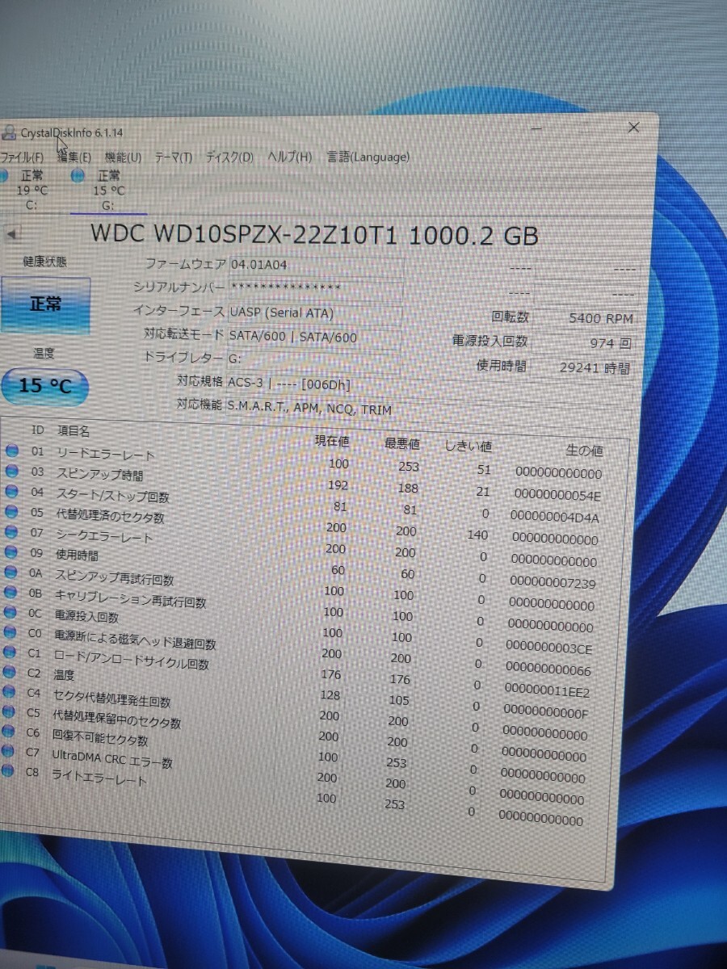Click the 現在値 column header
This screenshot has height=969, width=727.
331,440
